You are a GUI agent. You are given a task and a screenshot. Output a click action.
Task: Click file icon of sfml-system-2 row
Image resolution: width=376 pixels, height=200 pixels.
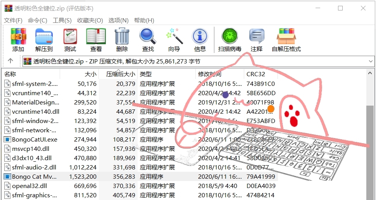(8, 84)
